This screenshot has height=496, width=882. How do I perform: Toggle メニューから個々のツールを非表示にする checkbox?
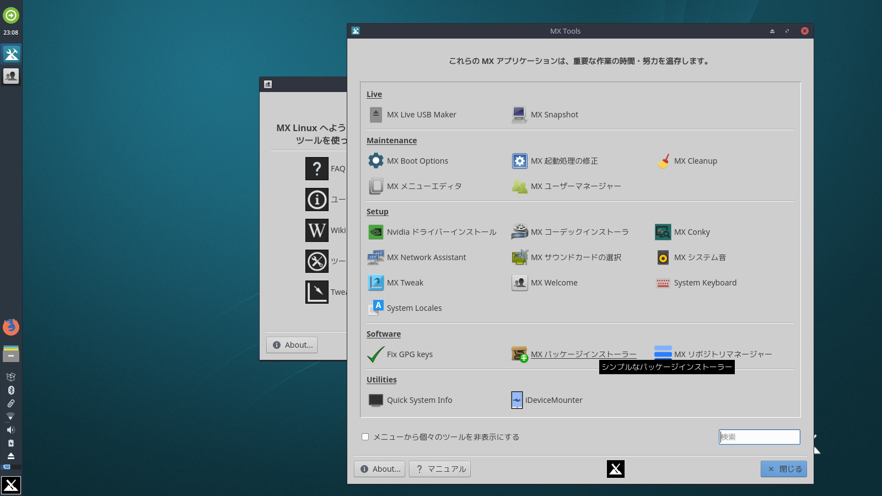[x=365, y=437]
